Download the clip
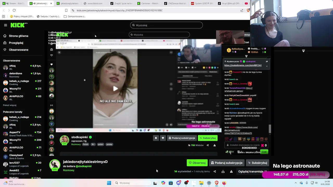This screenshot has height=187, width=333. pyautogui.click(x=223, y=171)
